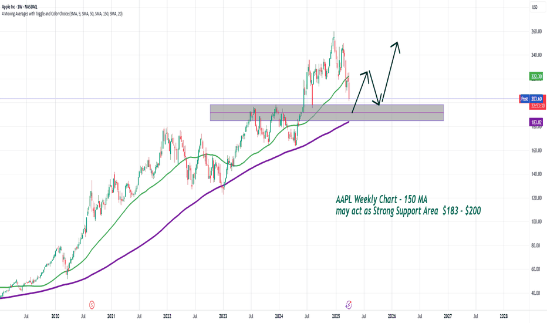Click the 2027 label on time axis

click(448, 317)
